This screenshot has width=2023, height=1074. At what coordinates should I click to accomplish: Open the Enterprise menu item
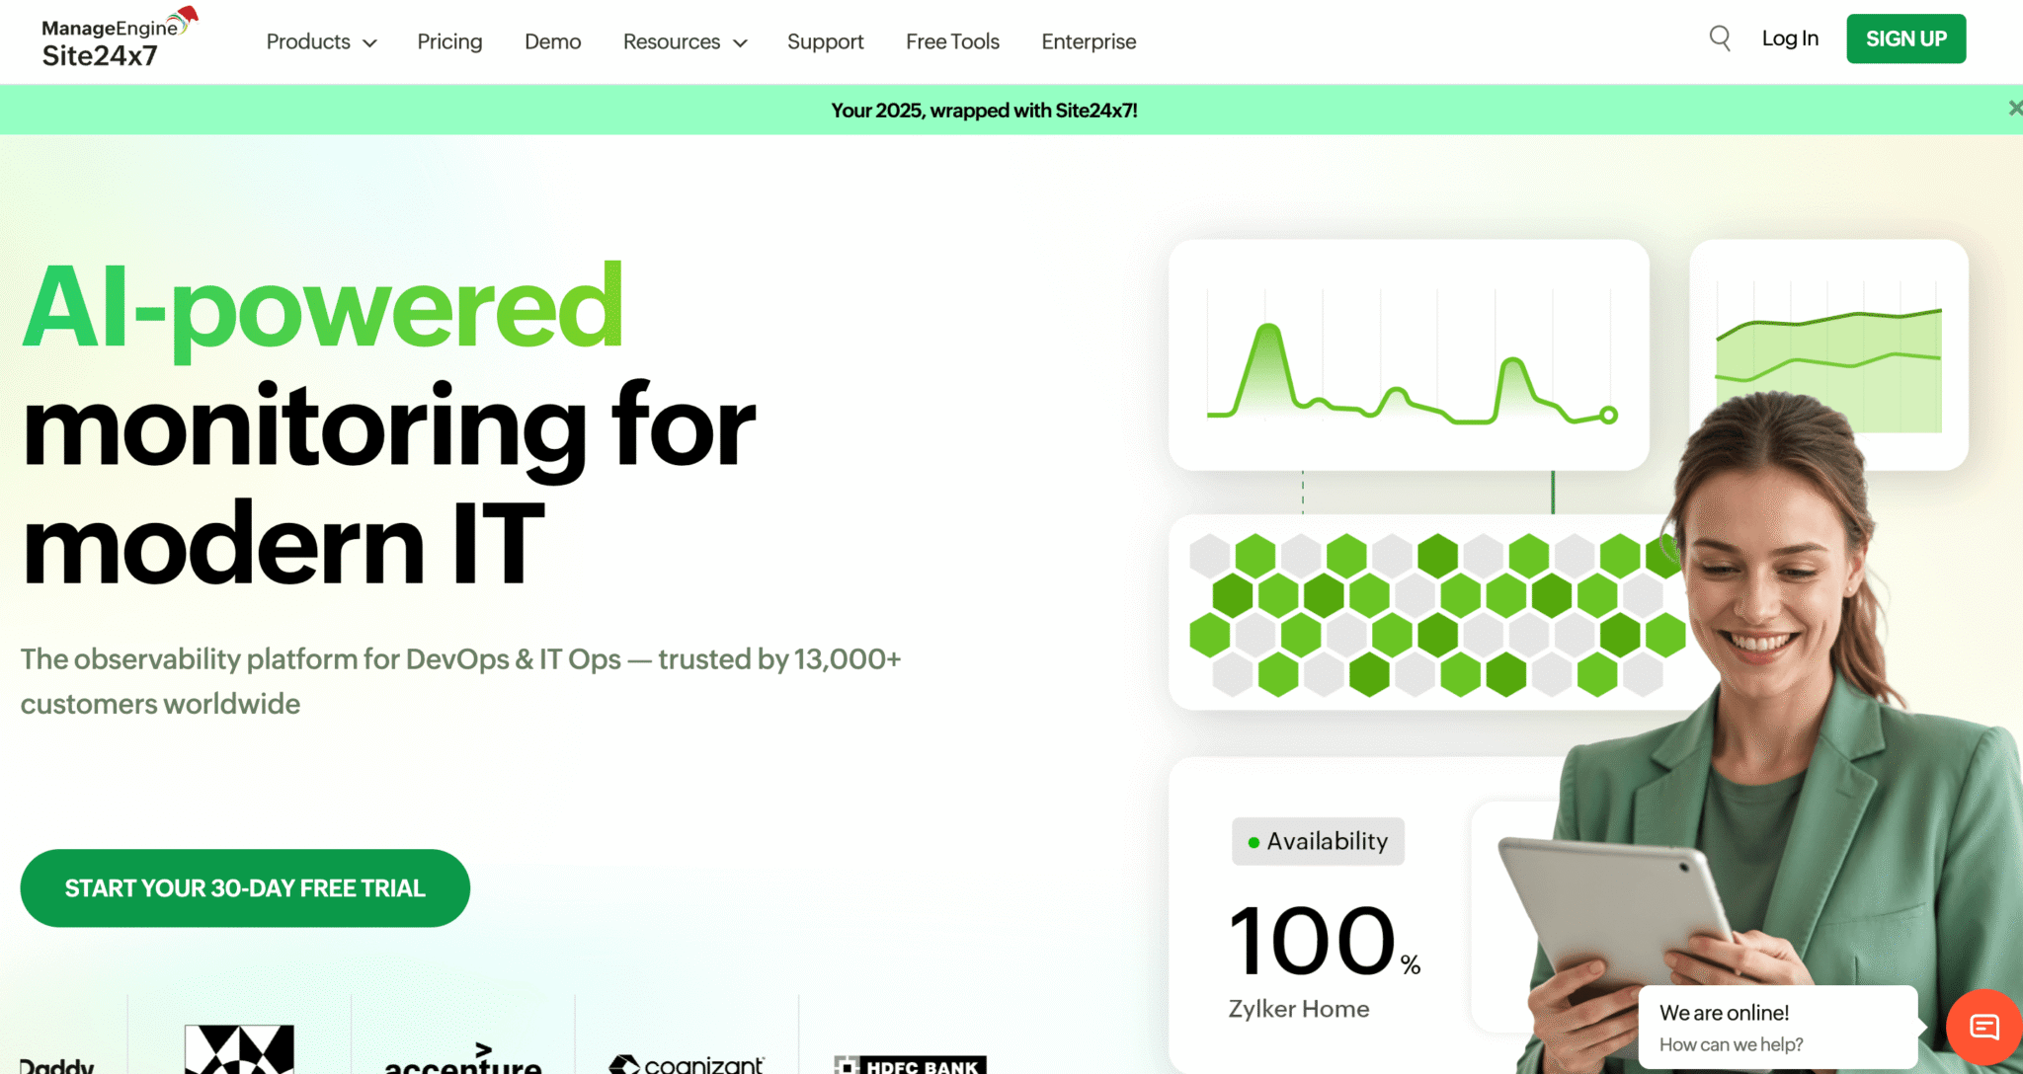pos(1089,41)
